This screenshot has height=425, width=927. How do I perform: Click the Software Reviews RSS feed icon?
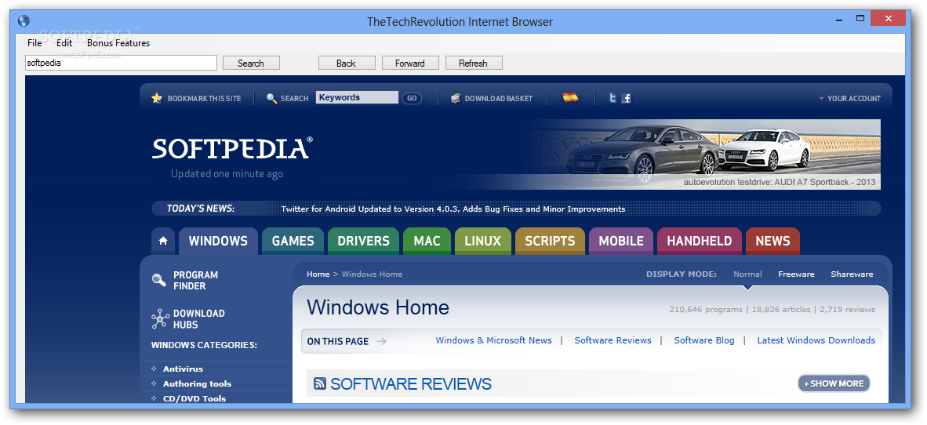point(320,383)
